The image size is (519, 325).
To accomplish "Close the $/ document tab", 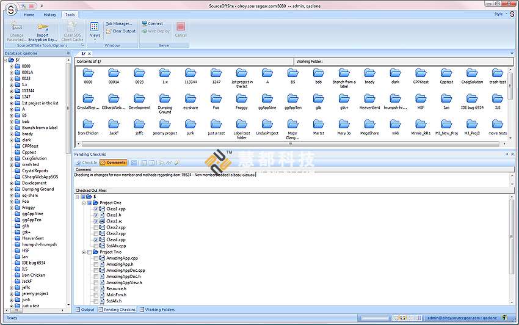I will (x=89, y=54).
